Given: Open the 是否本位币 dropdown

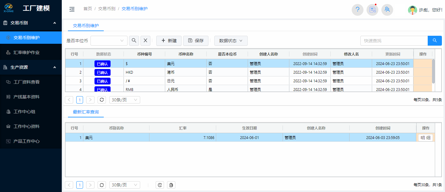Looking at the screenshot, I should coord(109,41).
